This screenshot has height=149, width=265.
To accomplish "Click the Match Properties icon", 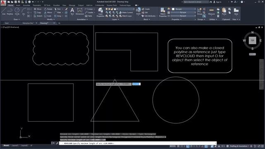I will (x=163, y=12).
